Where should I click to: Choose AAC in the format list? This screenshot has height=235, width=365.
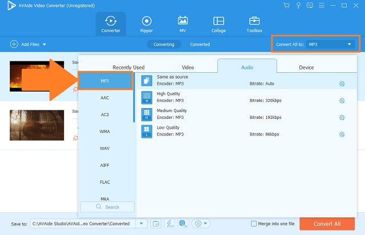click(105, 98)
